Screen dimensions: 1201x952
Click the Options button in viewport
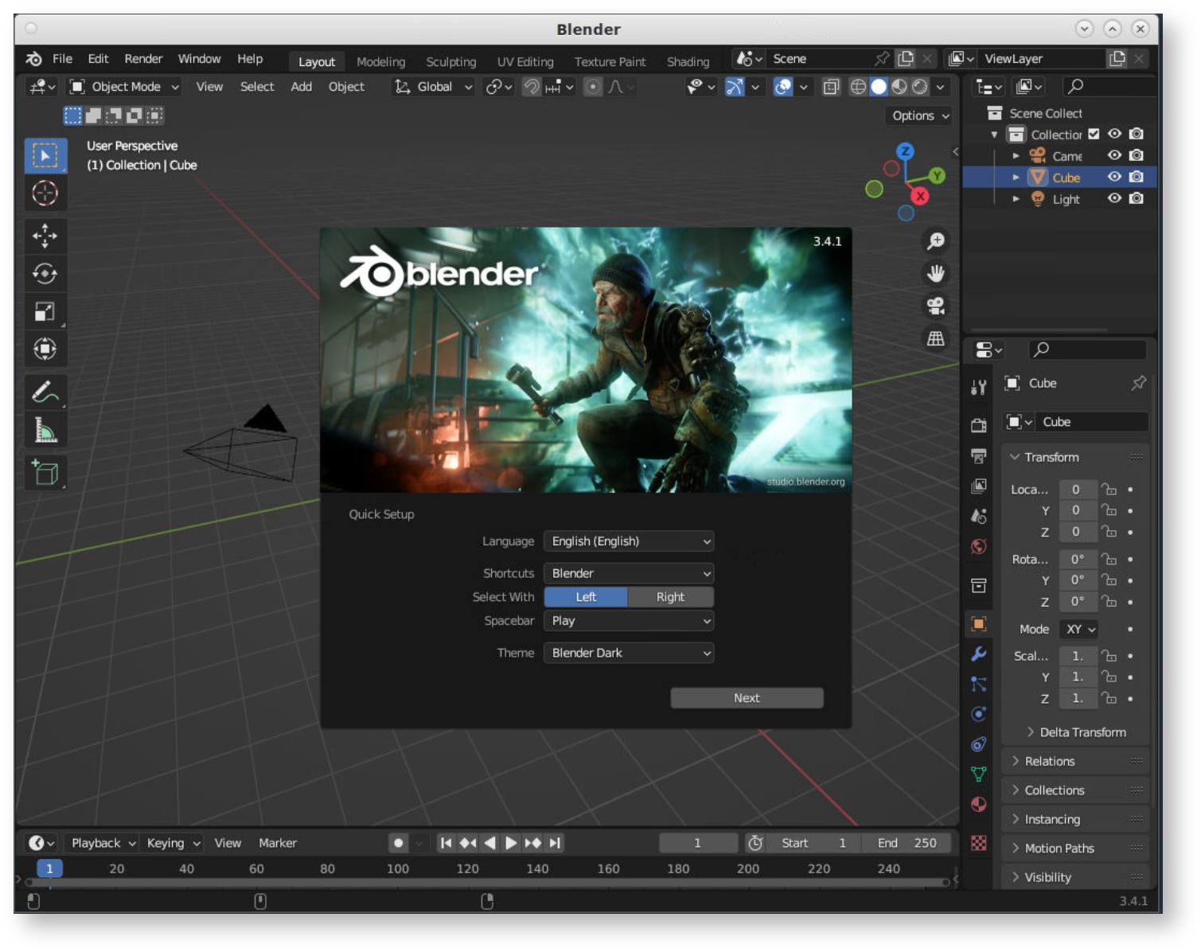(x=920, y=115)
